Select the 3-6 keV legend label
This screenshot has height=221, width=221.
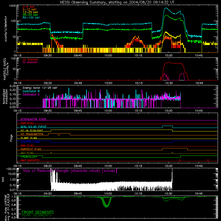(28, 7)
